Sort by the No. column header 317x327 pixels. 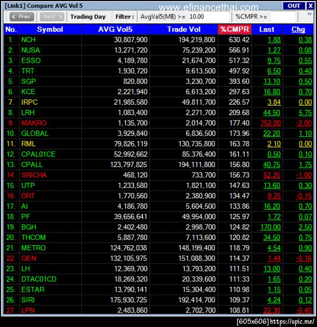click(11, 30)
